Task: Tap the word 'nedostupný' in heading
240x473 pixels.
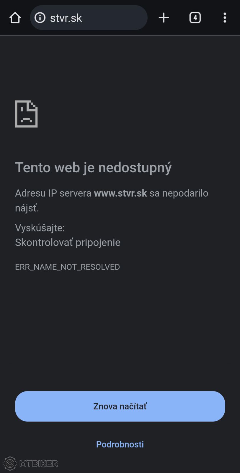Action: [x=135, y=167]
